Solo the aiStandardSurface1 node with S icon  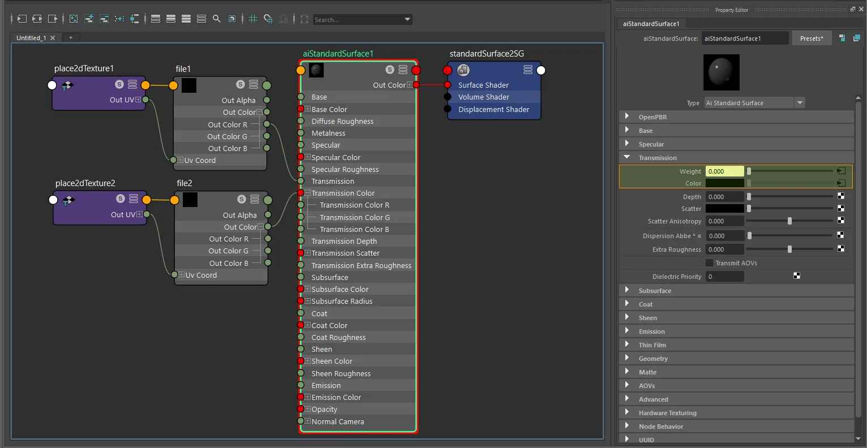(x=390, y=70)
